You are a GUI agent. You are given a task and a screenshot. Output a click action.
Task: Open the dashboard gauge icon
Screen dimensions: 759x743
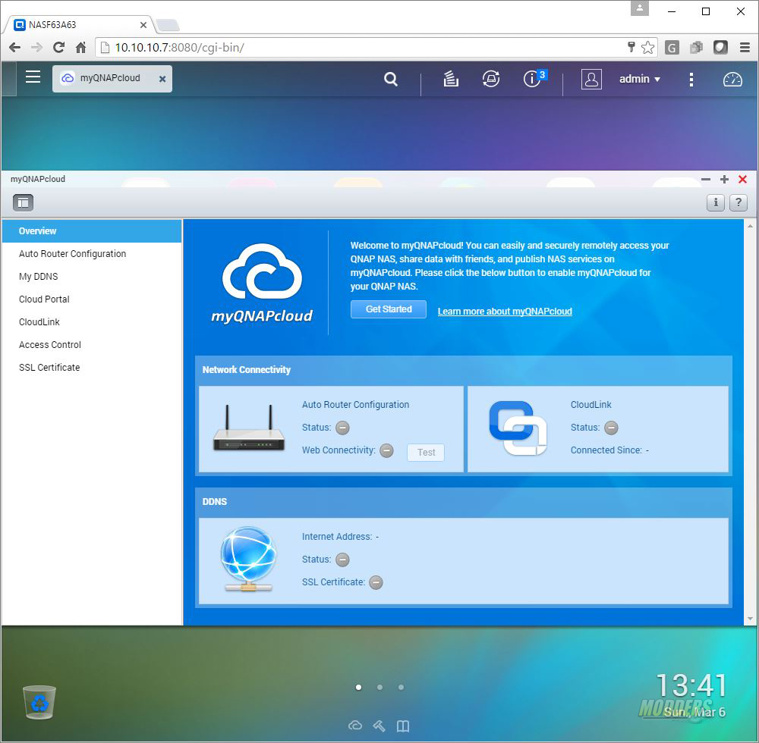point(732,80)
